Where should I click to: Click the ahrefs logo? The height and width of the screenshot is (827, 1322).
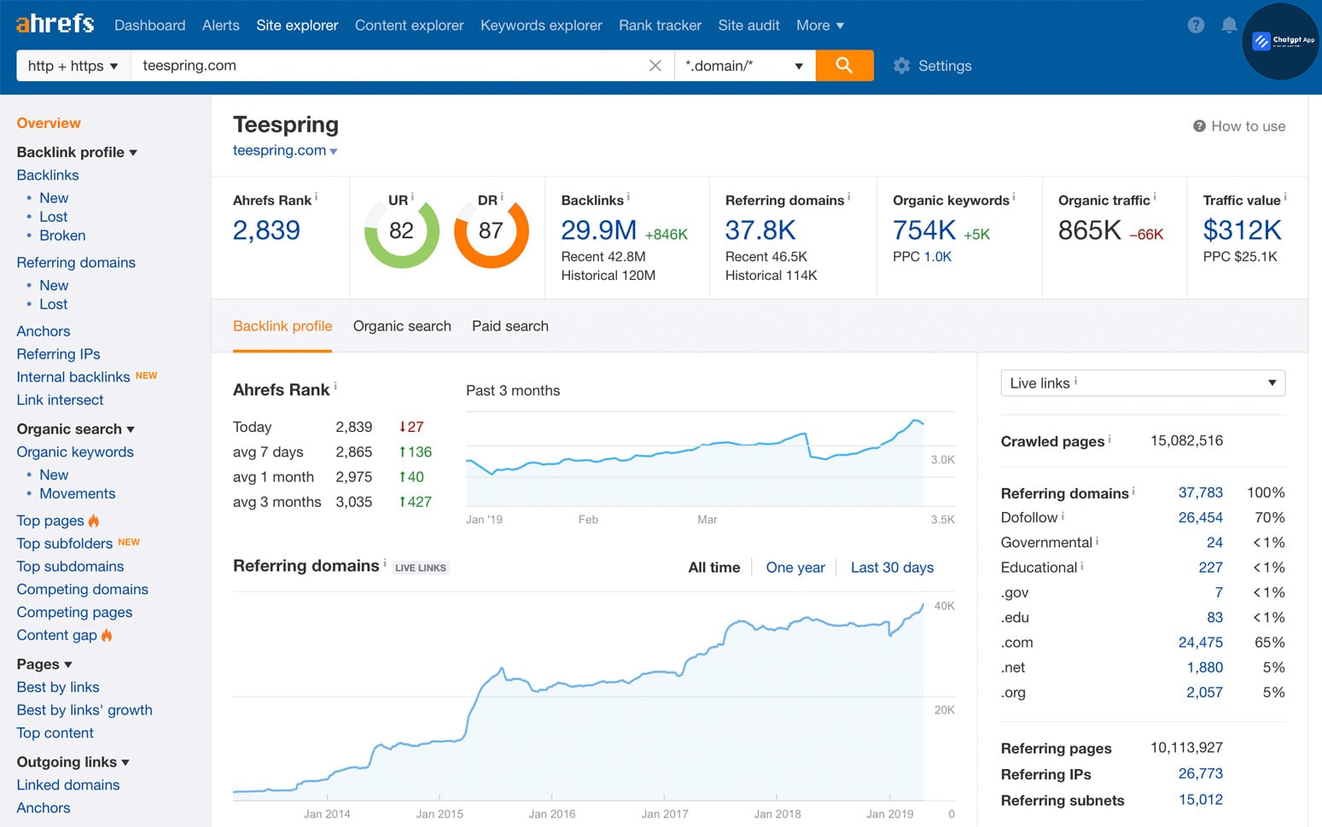(55, 24)
